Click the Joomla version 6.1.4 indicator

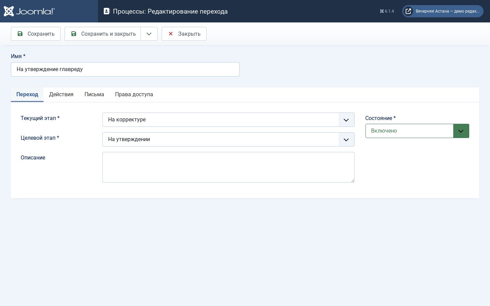[x=387, y=11]
